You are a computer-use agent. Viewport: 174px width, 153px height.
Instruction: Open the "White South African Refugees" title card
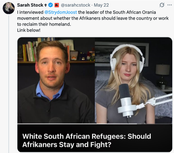point(95,138)
